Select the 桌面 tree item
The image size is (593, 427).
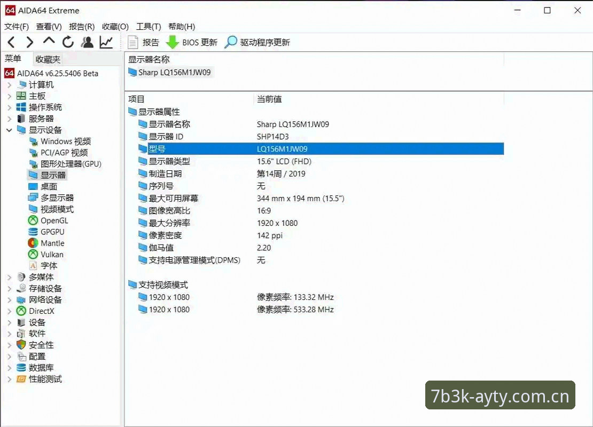click(43, 186)
